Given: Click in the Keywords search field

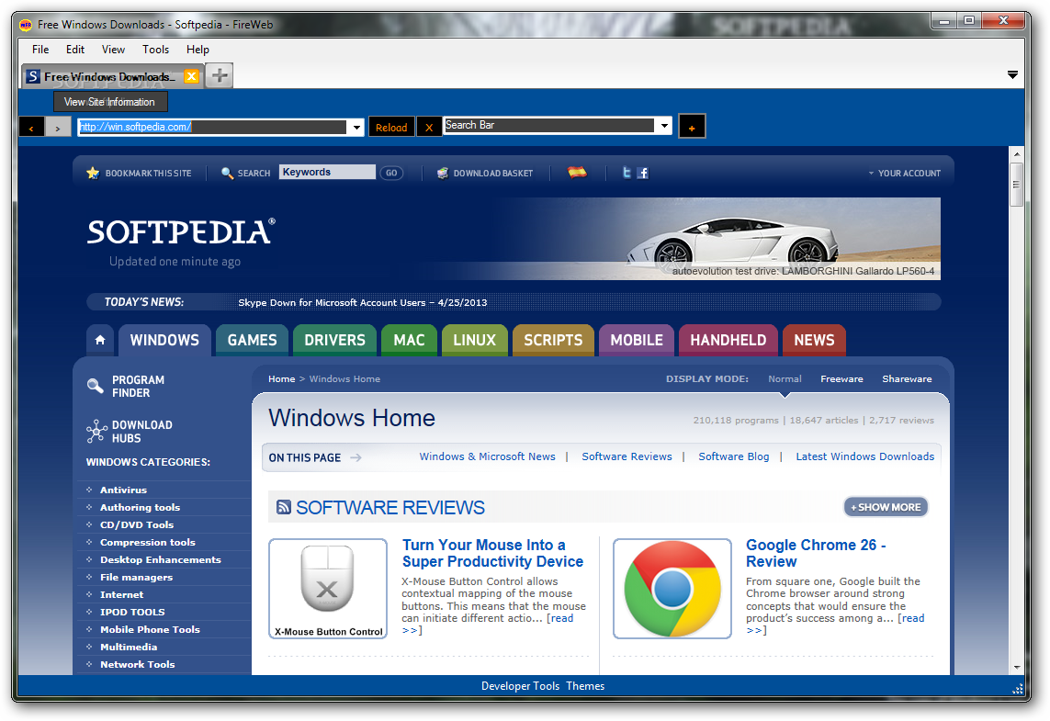Looking at the screenshot, I should pos(327,172).
